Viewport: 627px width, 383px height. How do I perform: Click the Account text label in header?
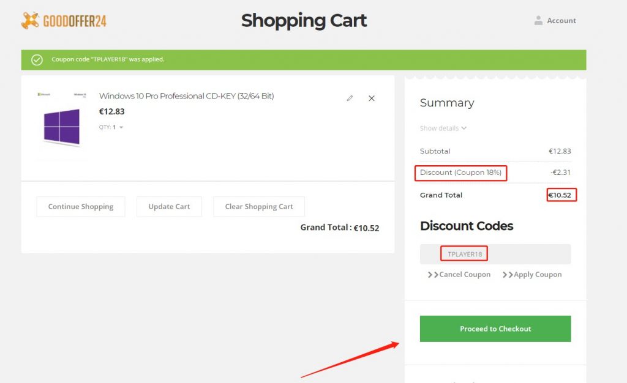tap(561, 21)
